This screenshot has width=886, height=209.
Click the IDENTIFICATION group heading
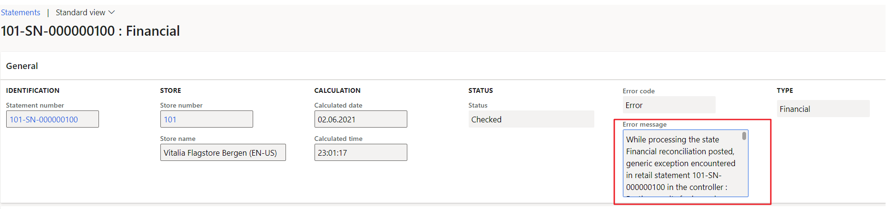point(33,90)
